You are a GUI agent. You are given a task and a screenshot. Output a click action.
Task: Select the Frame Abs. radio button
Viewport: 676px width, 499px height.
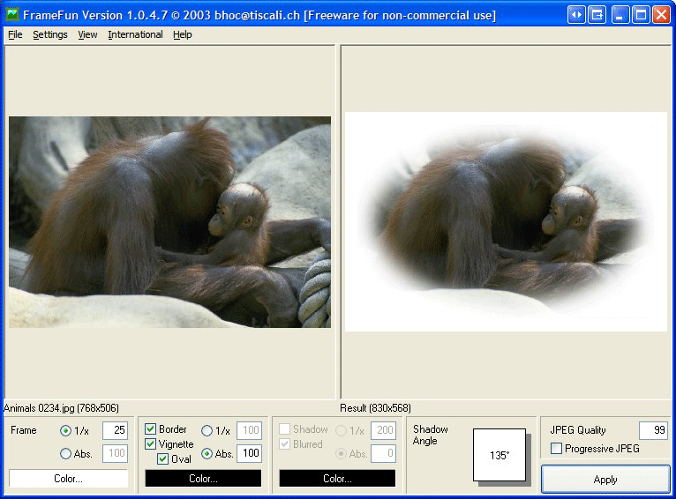65,454
